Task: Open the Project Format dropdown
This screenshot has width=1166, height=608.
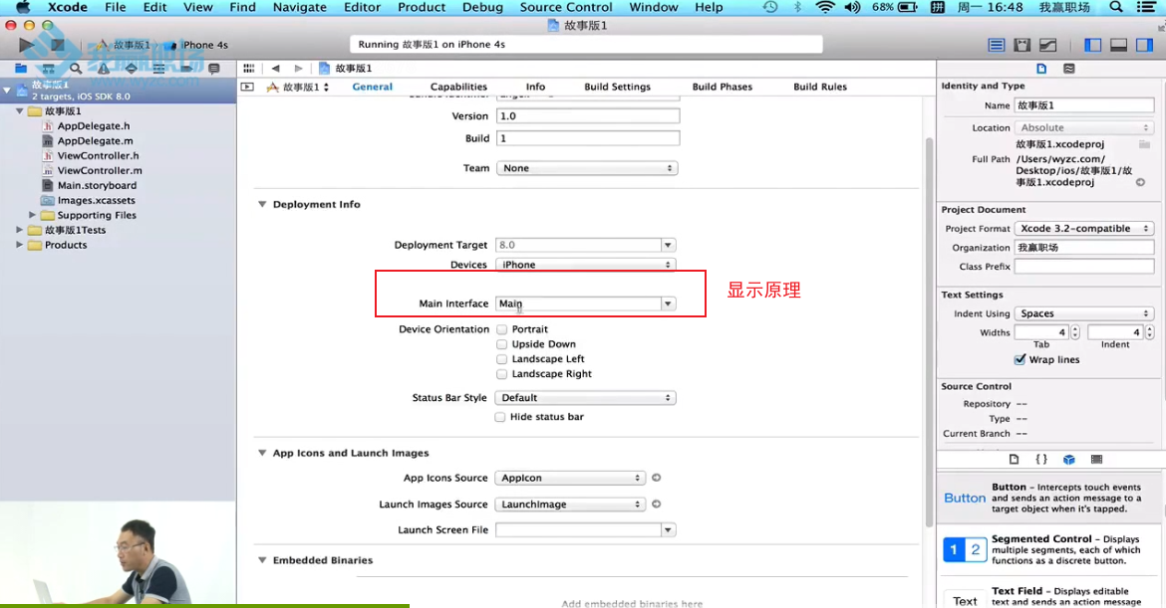Action: 1084,229
